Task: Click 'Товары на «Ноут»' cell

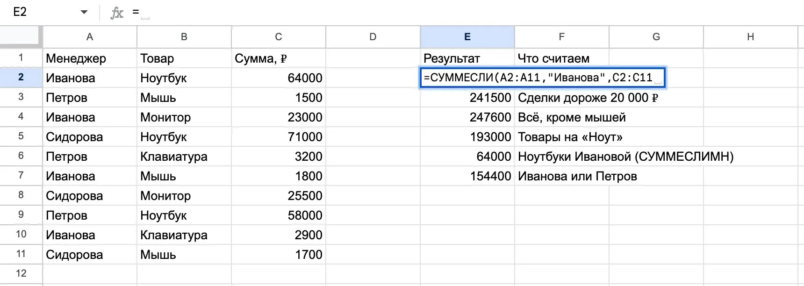Action: tap(570, 137)
